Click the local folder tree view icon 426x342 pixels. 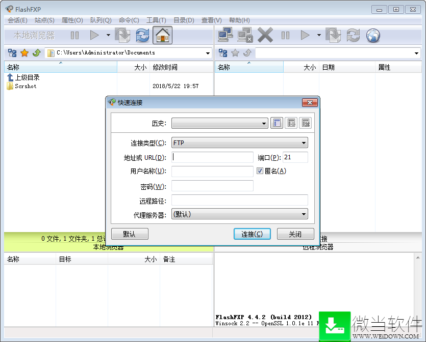[12, 53]
